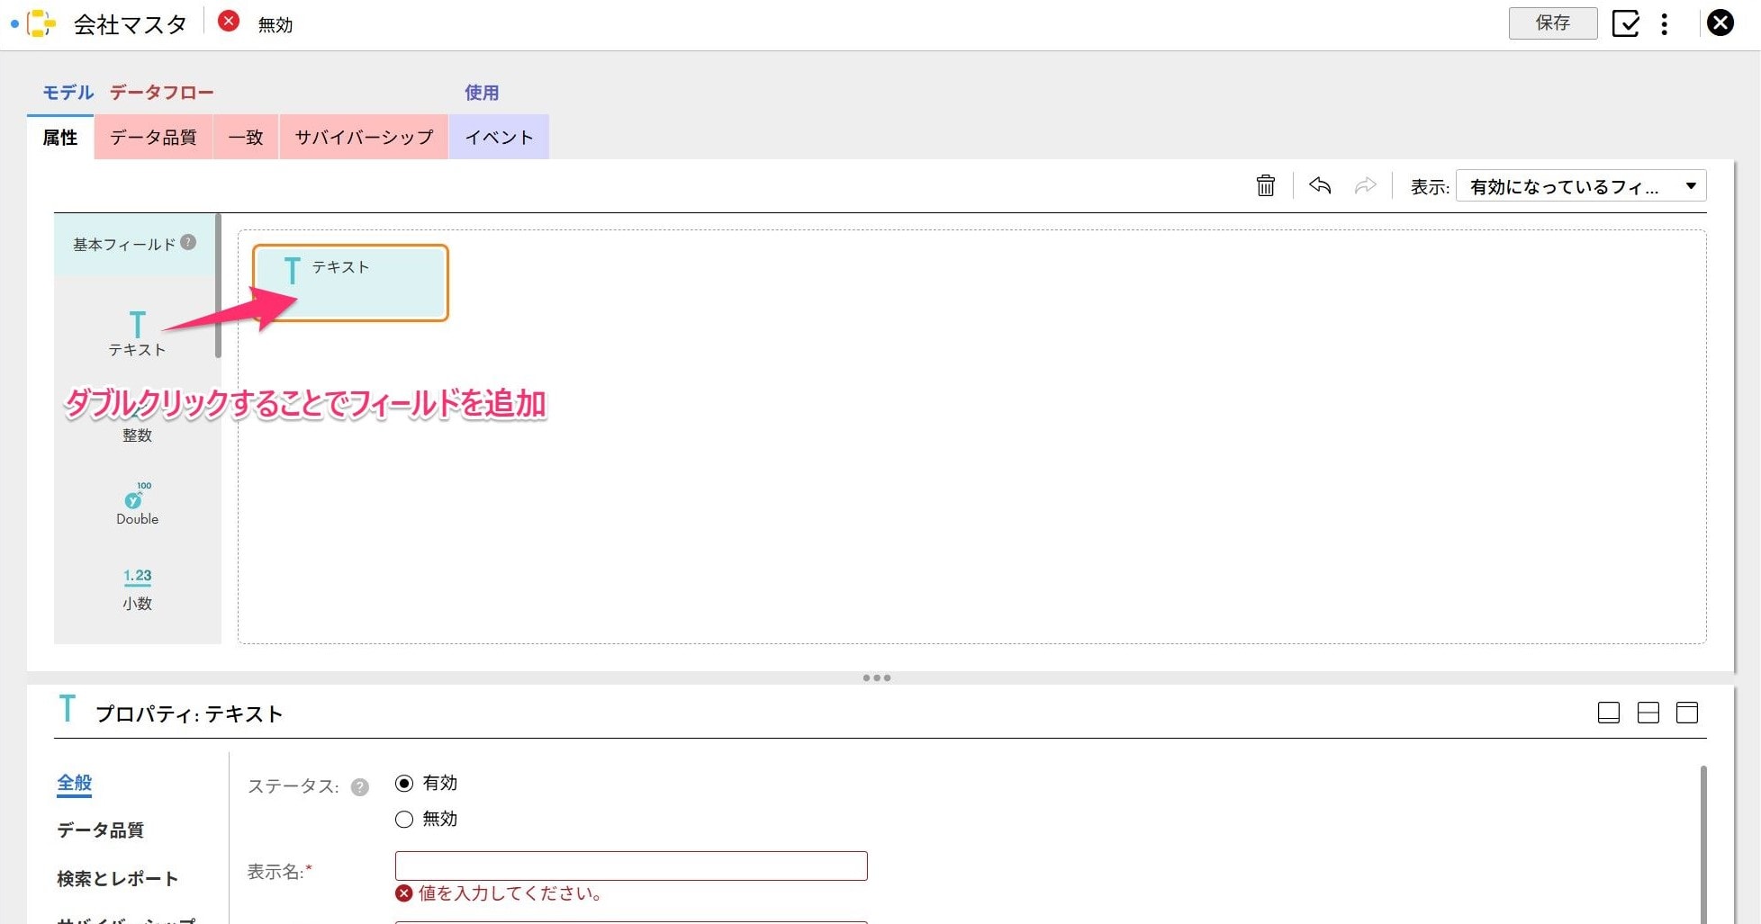Select the 有効 status radio button
Viewport: 1761px width, 924px height.
(404, 784)
